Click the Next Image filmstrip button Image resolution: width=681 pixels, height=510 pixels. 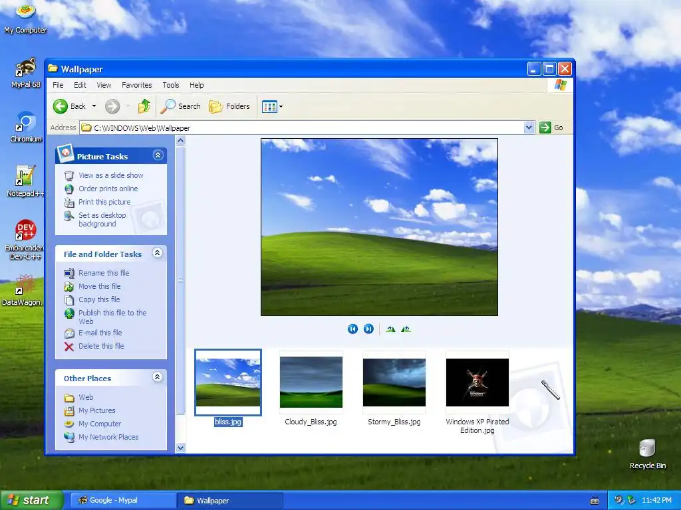(x=368, y=329)
